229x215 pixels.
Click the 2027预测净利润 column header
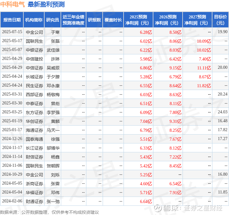tap(197, 20)
